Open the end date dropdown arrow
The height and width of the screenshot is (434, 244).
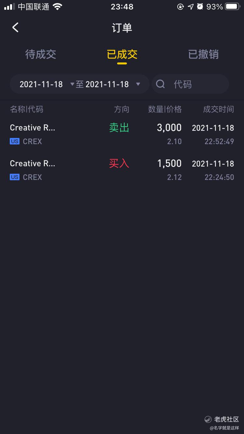pyautogui.click(x=138, y=84)
